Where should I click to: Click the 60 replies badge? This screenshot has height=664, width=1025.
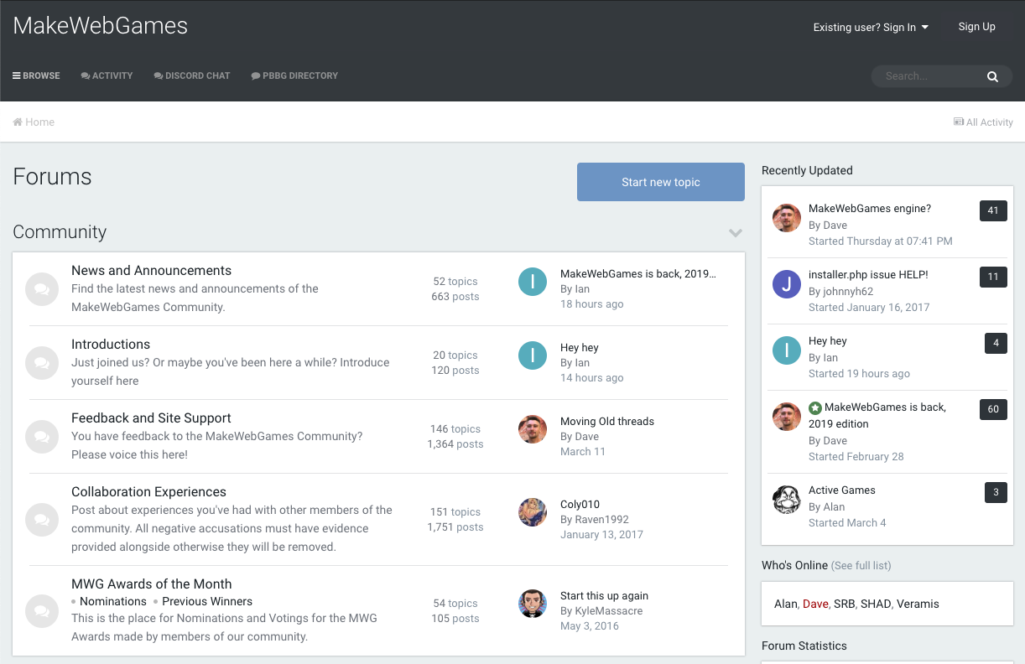tap(993, 409)
